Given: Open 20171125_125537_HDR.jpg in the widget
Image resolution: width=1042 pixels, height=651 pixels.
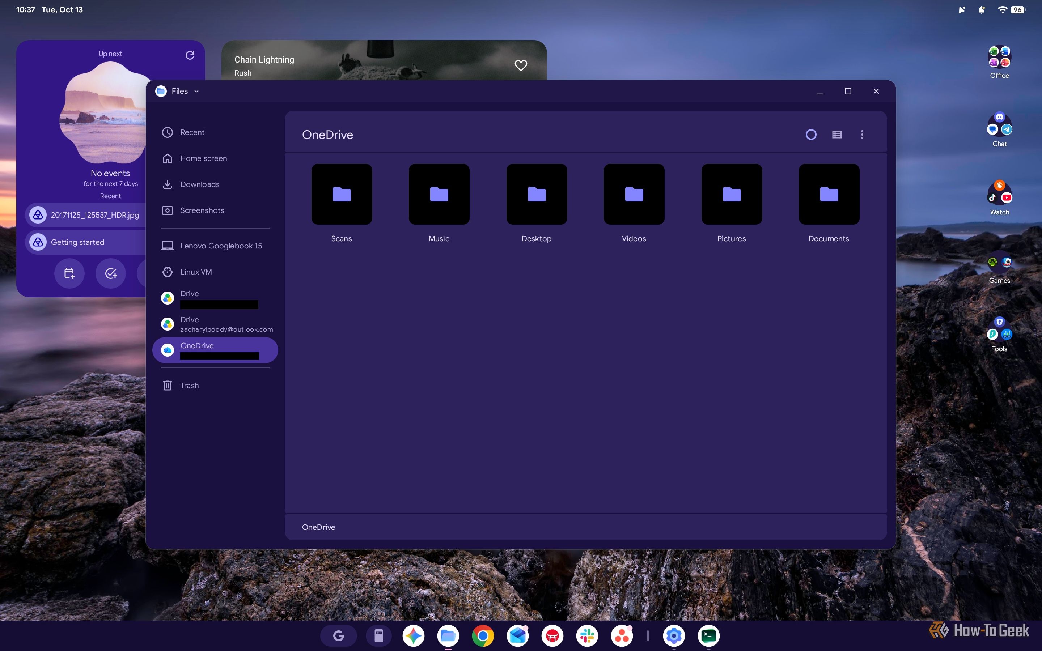Looking at the screenshot, I should click(x=86, y=215).
